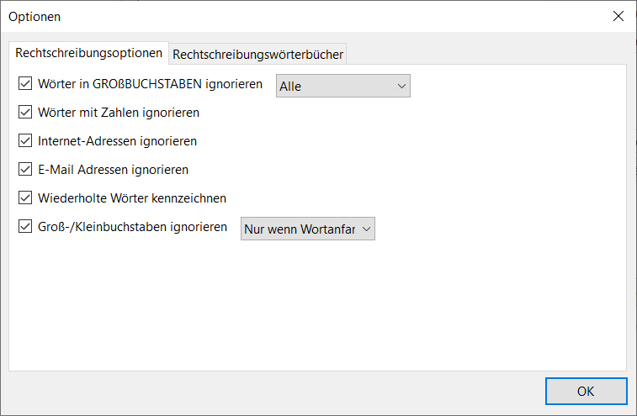
Task: Confirm the dialog with the OK button
Action: click(x=587, y=392)
